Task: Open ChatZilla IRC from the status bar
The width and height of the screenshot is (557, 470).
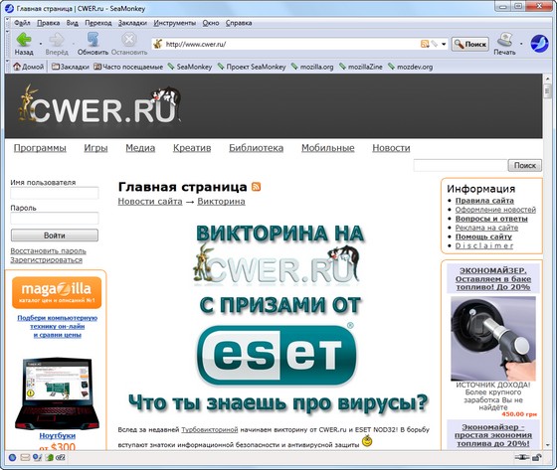Action: pos(61,457)
